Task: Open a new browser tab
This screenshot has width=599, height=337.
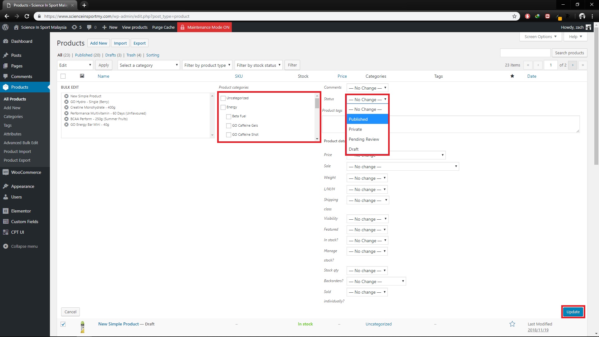Action: [x=84, y=5]
